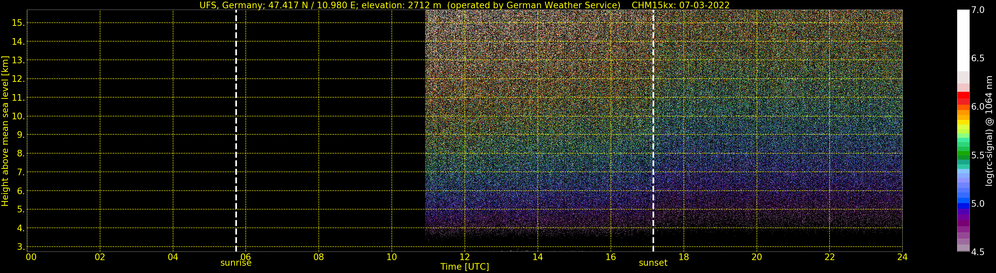This screenshot has height=273, width=996.
Task: Select the '04' time axis tick label
Action: pos(173,257)
